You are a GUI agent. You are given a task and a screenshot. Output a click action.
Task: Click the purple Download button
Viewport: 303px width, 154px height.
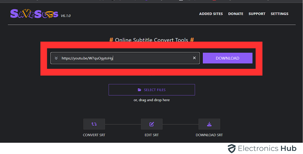(x=227, y=58)
